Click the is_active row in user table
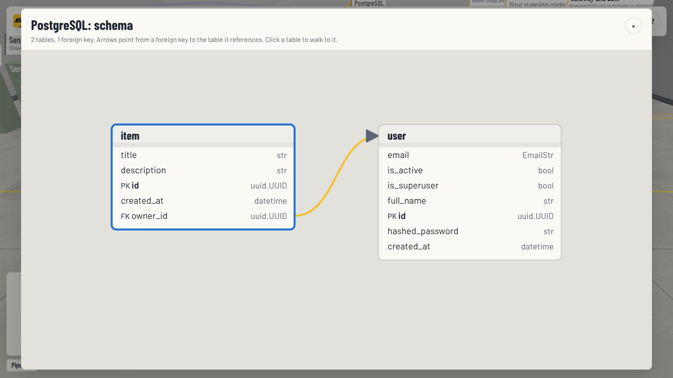Viewport: 673px width, 378px height. 470,170
